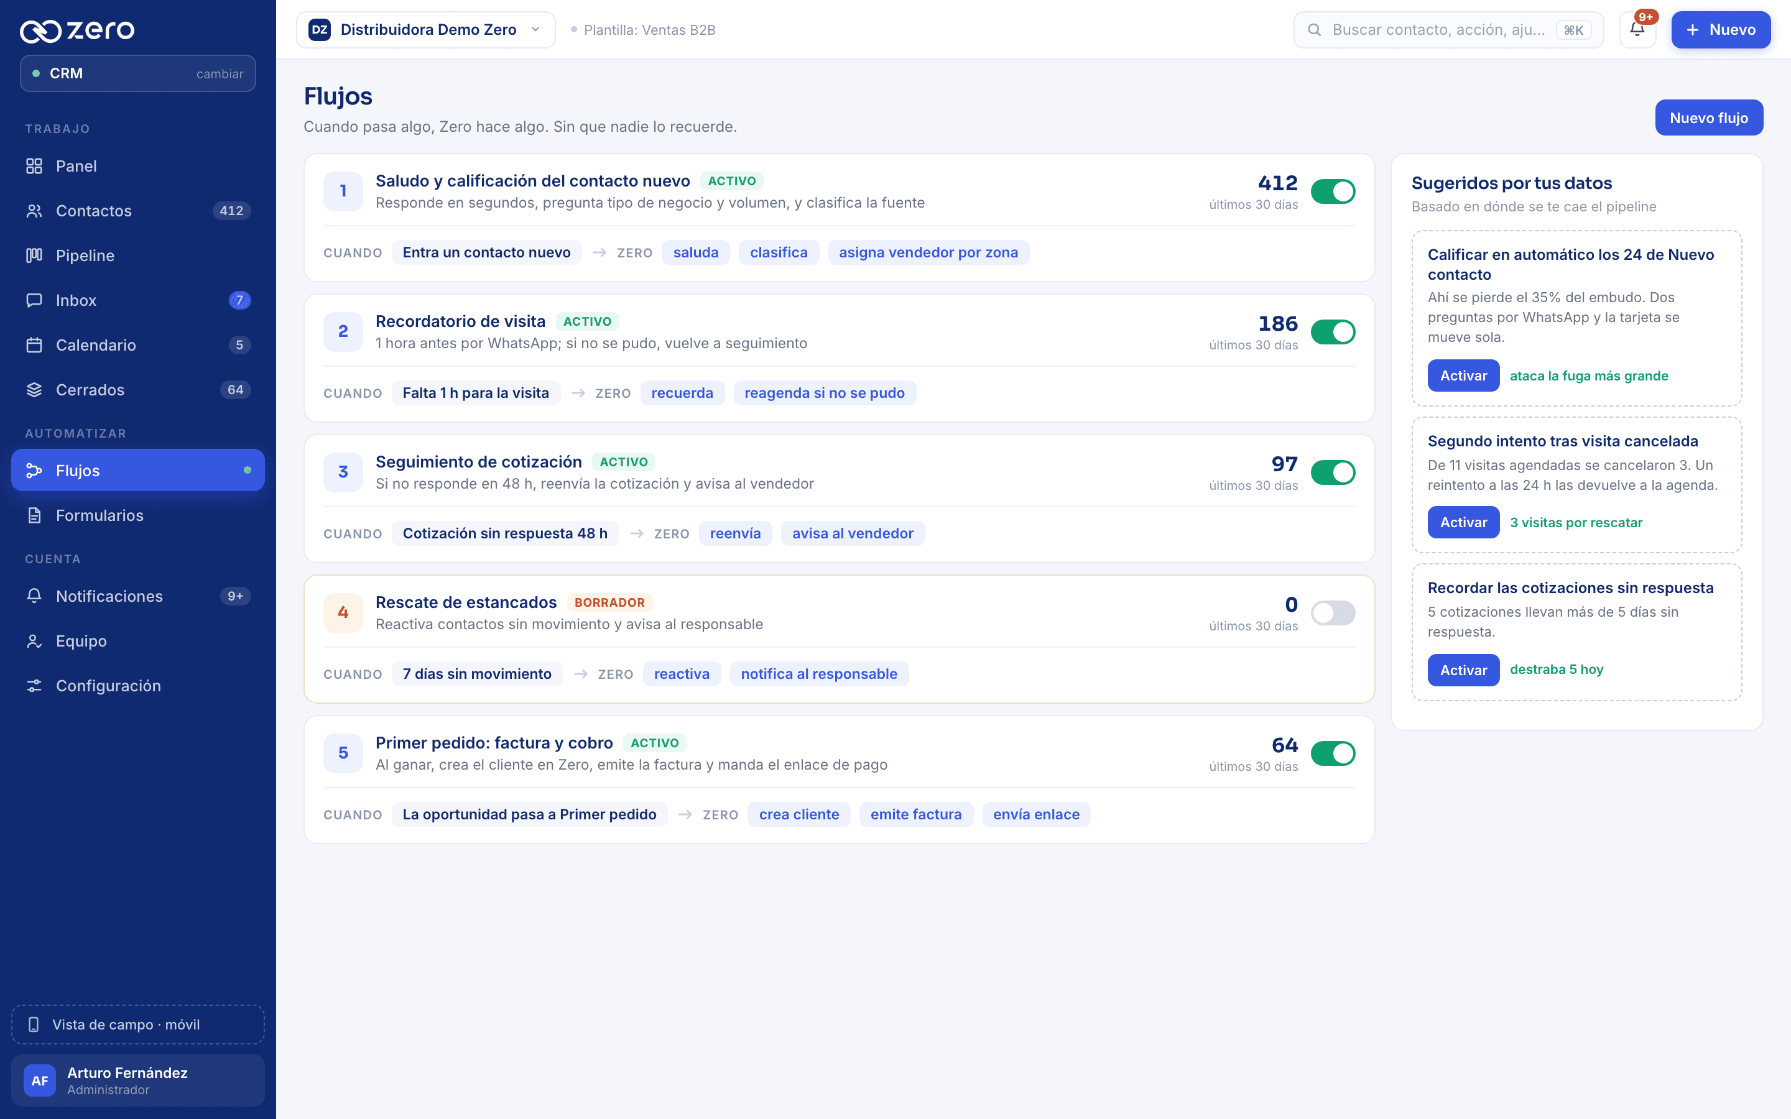Open Equipo via its user icon

[x=34, y=641]
